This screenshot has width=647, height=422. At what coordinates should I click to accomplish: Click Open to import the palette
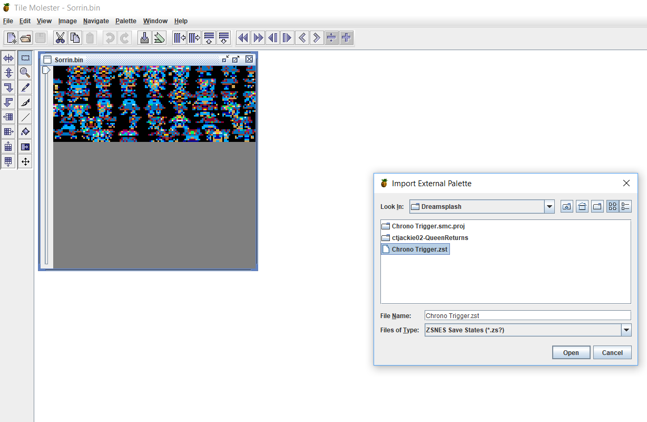[x=571, y=353]
